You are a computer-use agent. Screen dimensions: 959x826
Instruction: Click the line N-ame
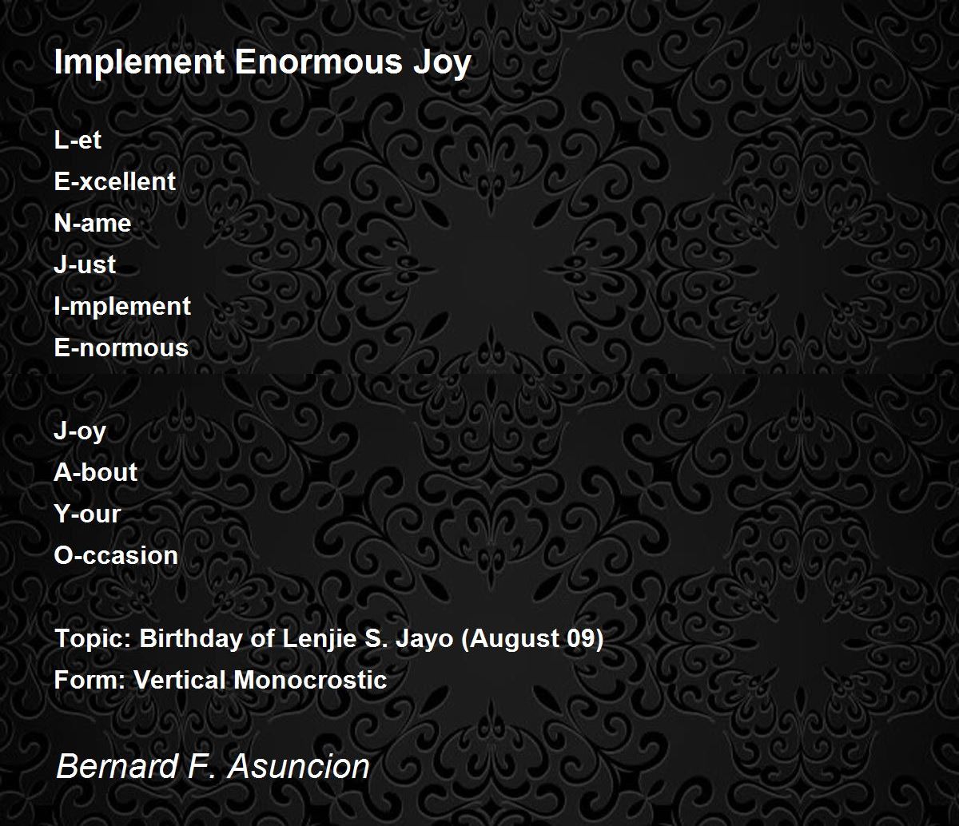point(93,223)
